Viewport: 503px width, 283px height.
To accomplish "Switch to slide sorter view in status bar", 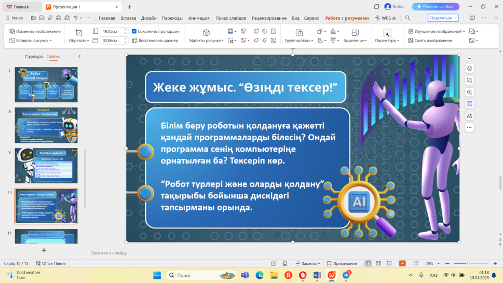I will pyautogui.click(x=378, y=263).
